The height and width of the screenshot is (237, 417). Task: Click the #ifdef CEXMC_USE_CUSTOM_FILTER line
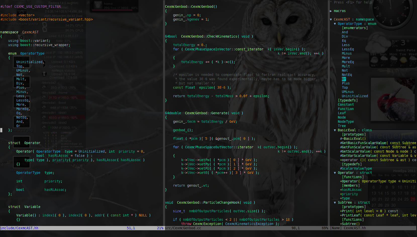click(30, 7)
